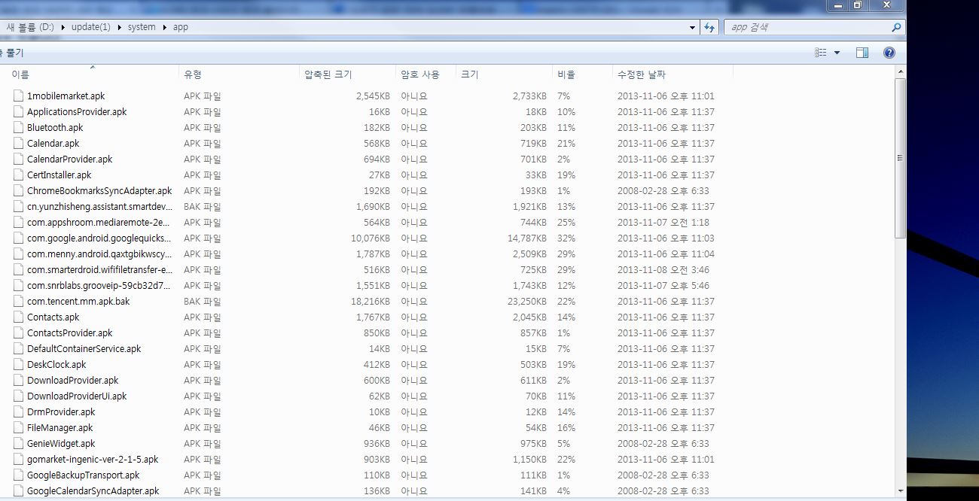
Task: Click the 10,076KB compressed size cell
Action: (x=371, y=238)
